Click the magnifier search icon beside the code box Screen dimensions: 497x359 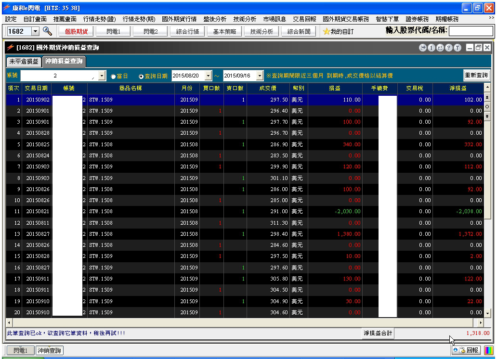pos(47,31)
